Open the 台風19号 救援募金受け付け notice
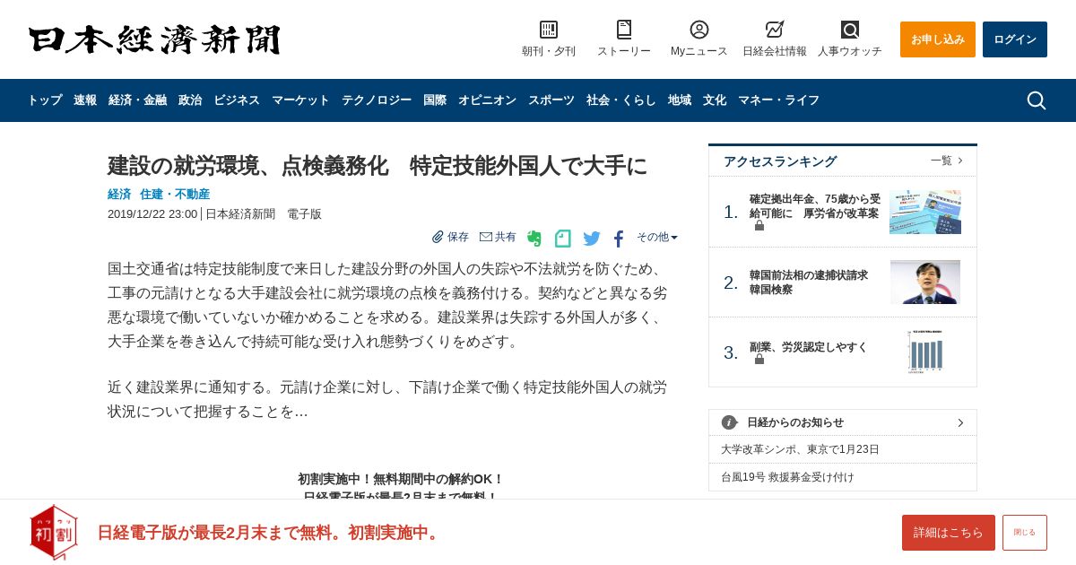The image size is (1076, 565). 787,477
